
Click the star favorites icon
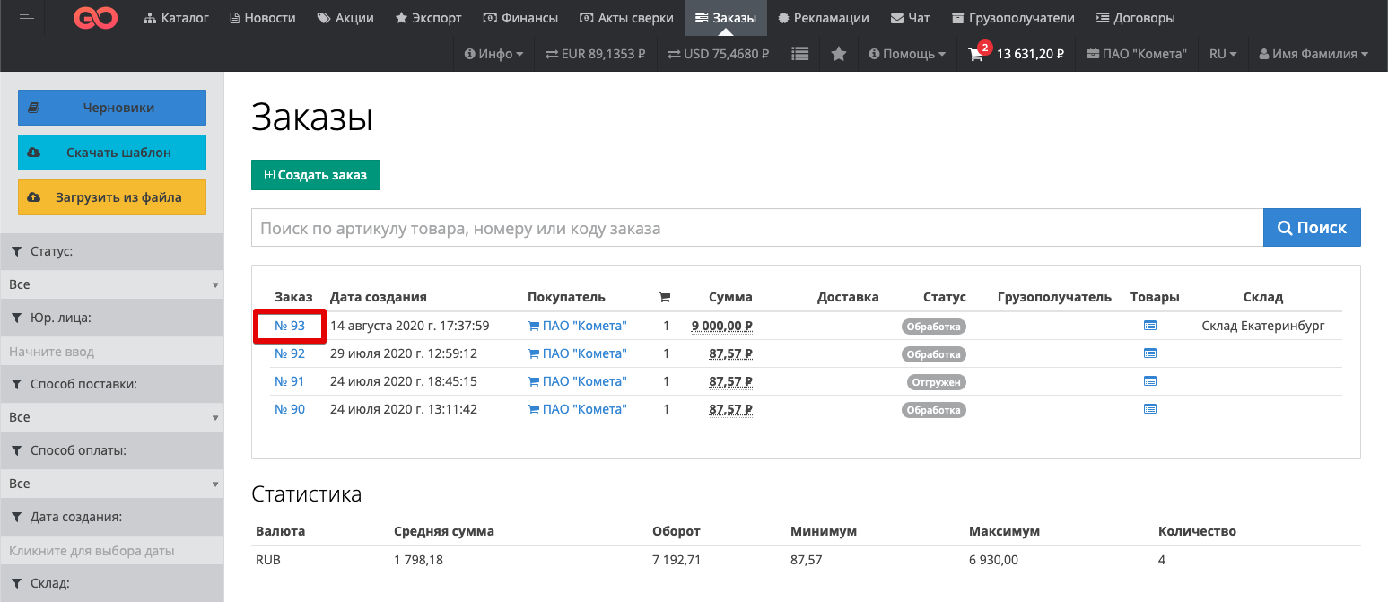pos(839,54)
